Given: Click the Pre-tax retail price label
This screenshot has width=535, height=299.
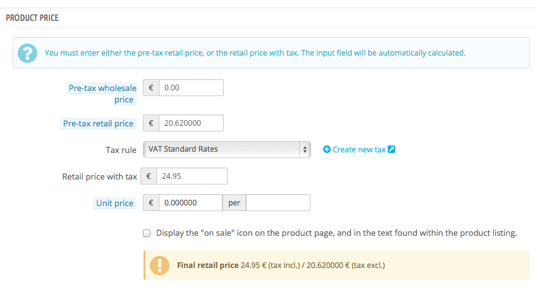Looking at the screenshot, I should [98, 123].
